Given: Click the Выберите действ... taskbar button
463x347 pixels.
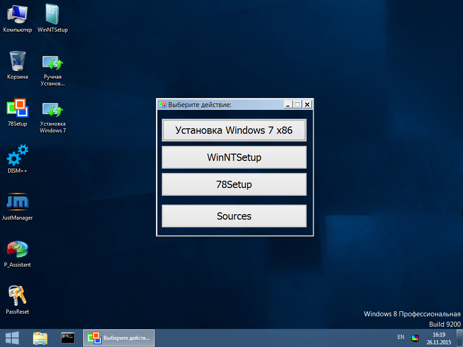Looking at the screenshot, I should [x=119, y=338].
